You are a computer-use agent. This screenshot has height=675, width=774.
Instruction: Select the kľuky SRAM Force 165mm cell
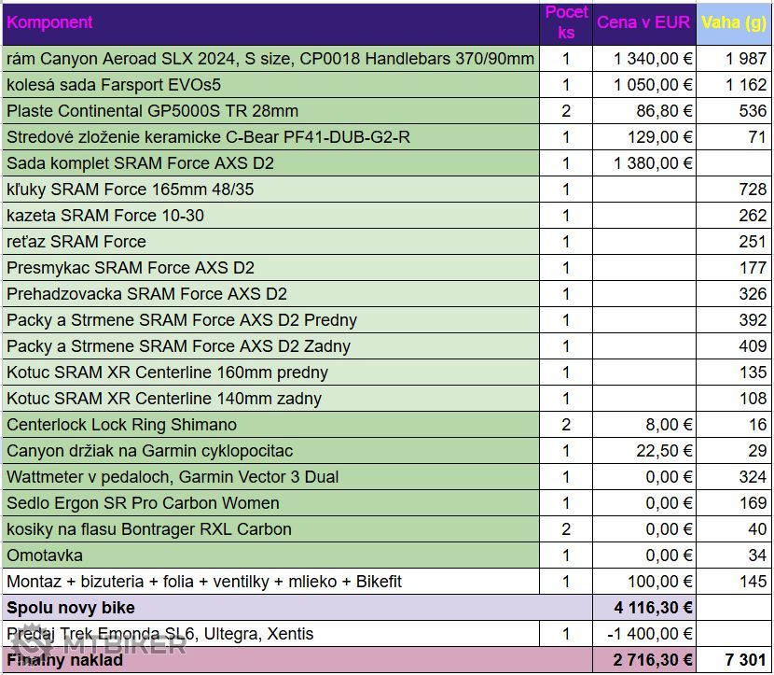131,190
